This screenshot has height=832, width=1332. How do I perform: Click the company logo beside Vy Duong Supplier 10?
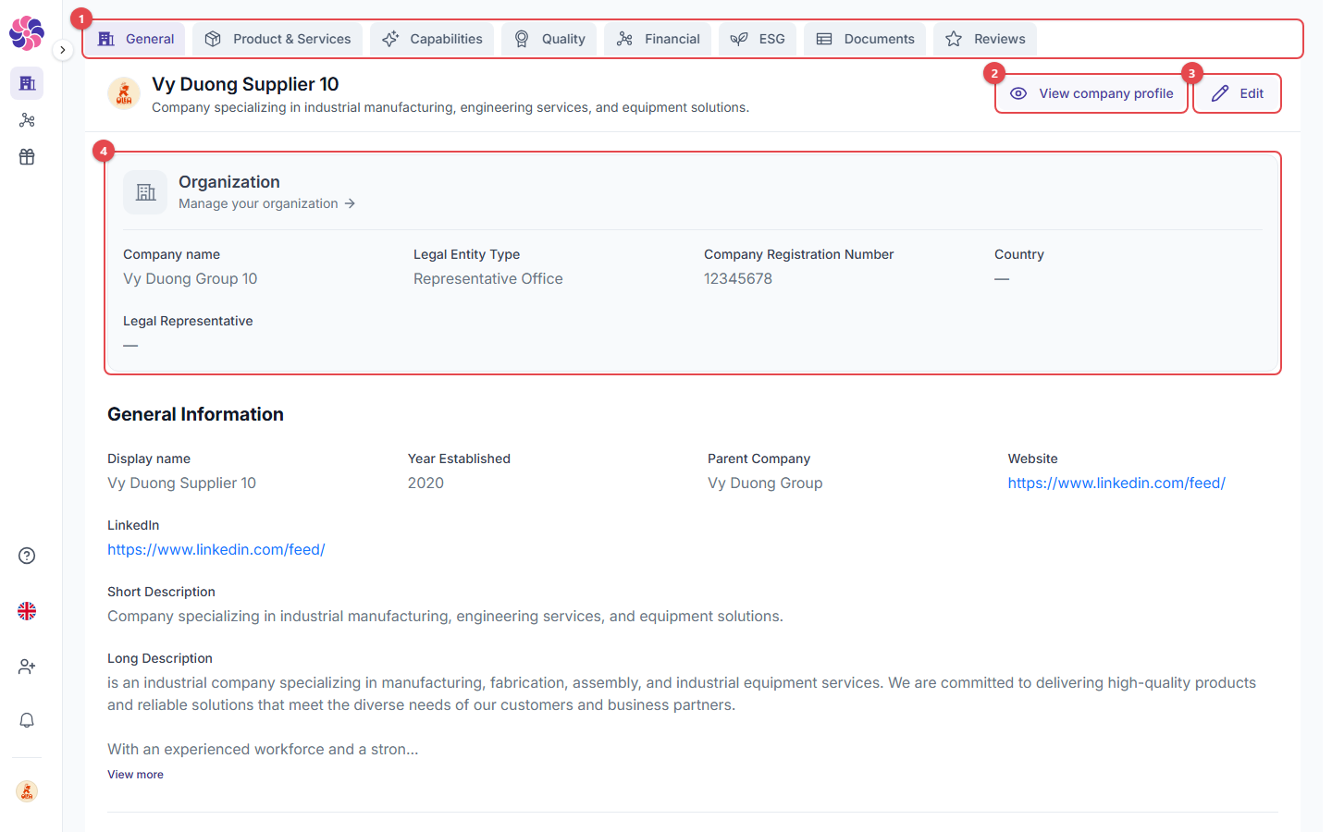click(x=124, y=93)
